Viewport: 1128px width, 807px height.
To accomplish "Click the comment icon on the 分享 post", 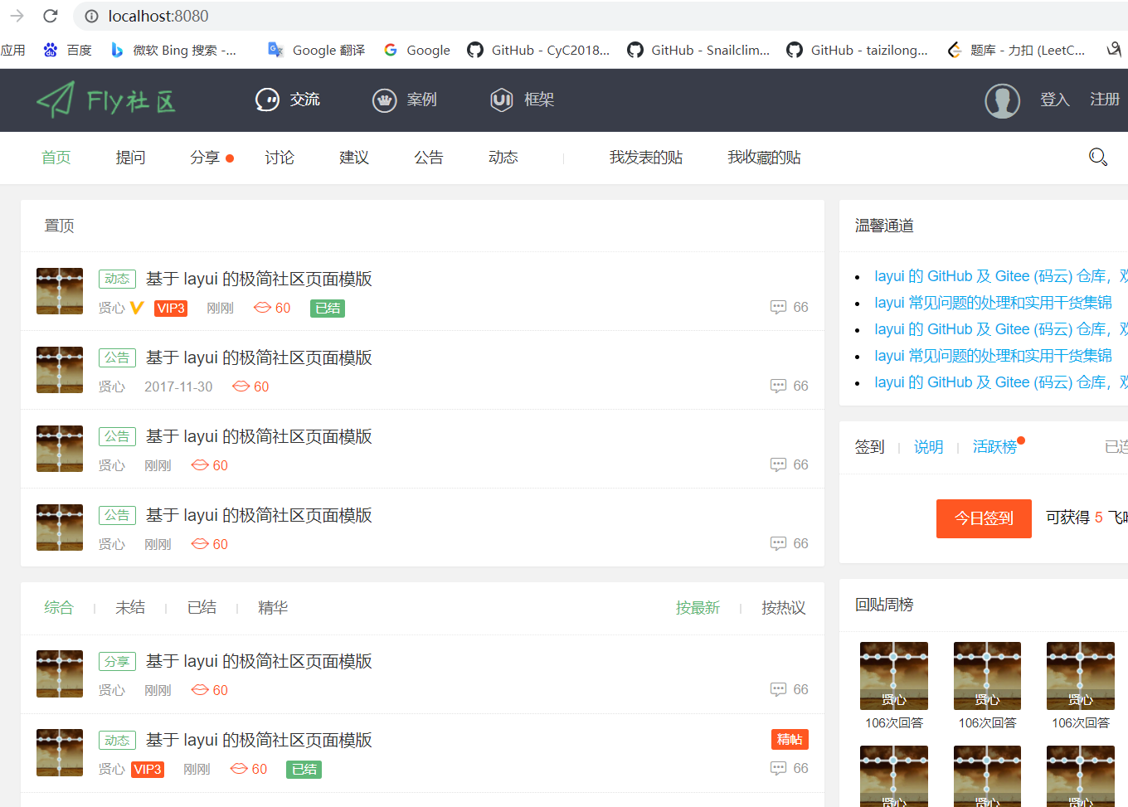I will click(x=778, y=689).
